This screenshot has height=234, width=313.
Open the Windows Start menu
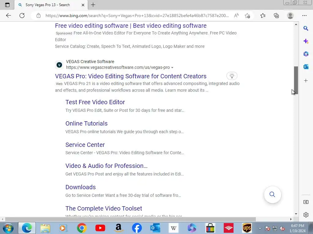[x=8, y=228]
